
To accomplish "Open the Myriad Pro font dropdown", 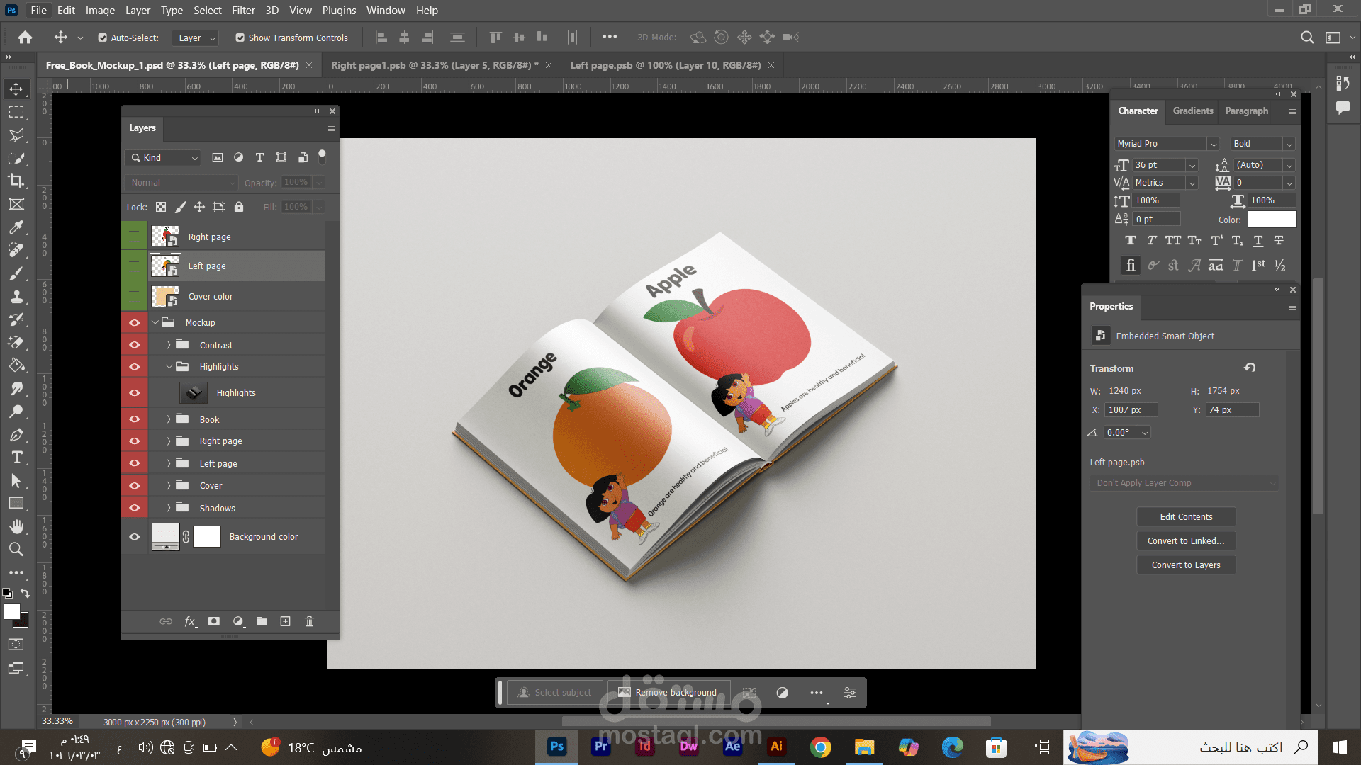I will pos(1213,144).
